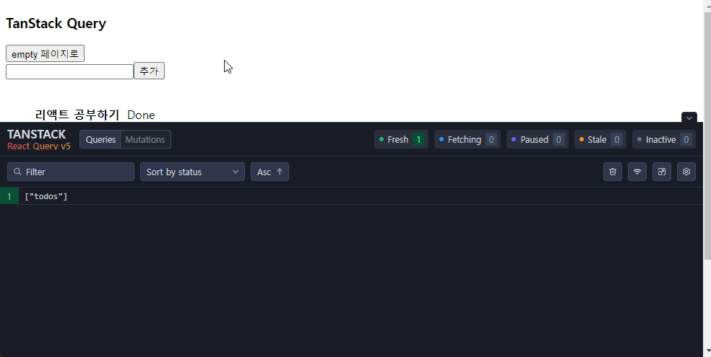Click the empty 페이지로 button
The image size is (711, 357).
[45, 53]
